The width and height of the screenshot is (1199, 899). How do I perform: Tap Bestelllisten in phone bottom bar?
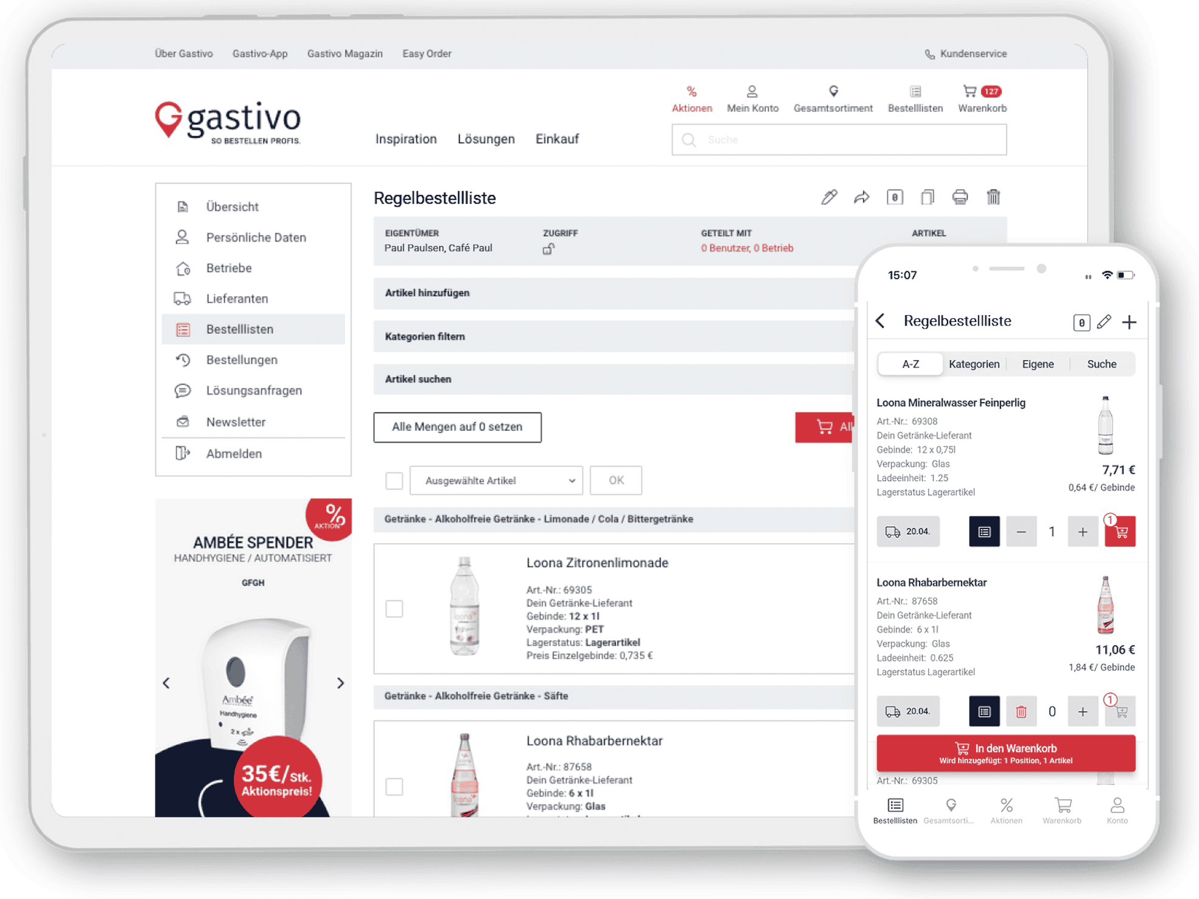pyautogui.click(x=895, y=811)
